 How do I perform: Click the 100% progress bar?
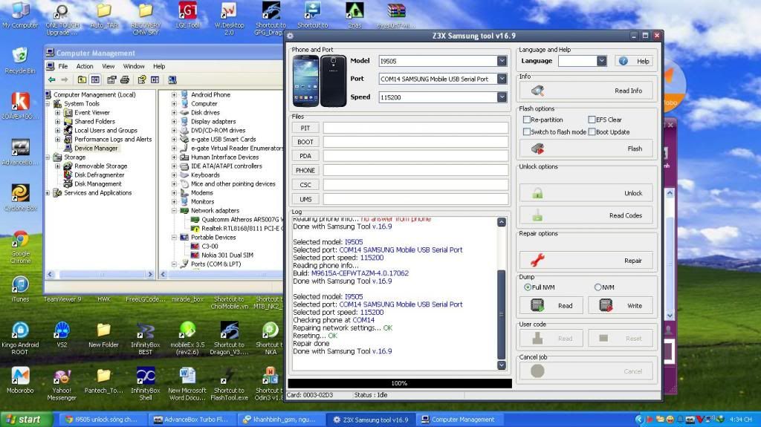[399, 383]
